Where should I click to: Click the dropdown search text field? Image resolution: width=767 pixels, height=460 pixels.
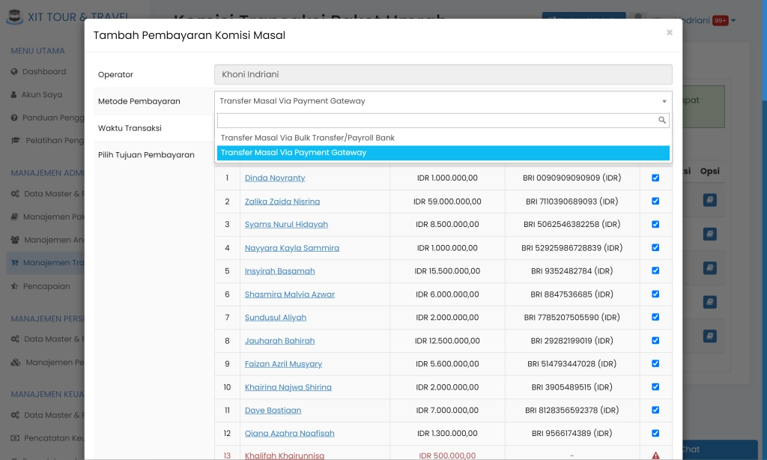pos(436,120)
